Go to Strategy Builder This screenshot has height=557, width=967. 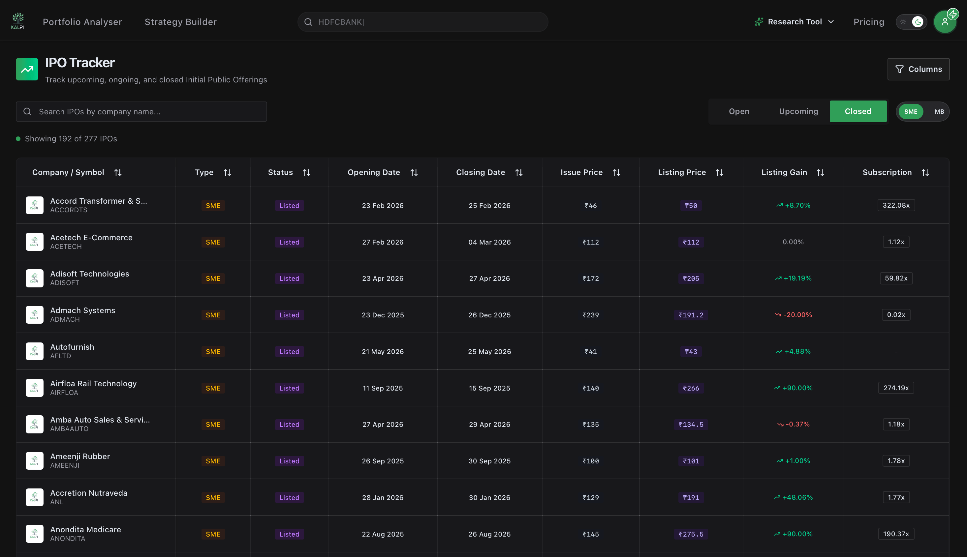(181, 22)
